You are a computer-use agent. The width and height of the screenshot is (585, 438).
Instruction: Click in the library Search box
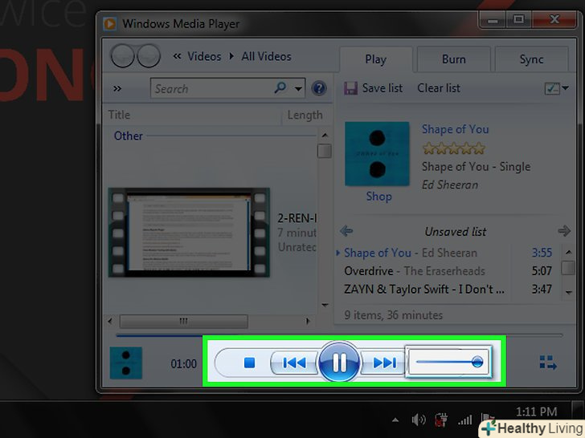pos(211,88)
